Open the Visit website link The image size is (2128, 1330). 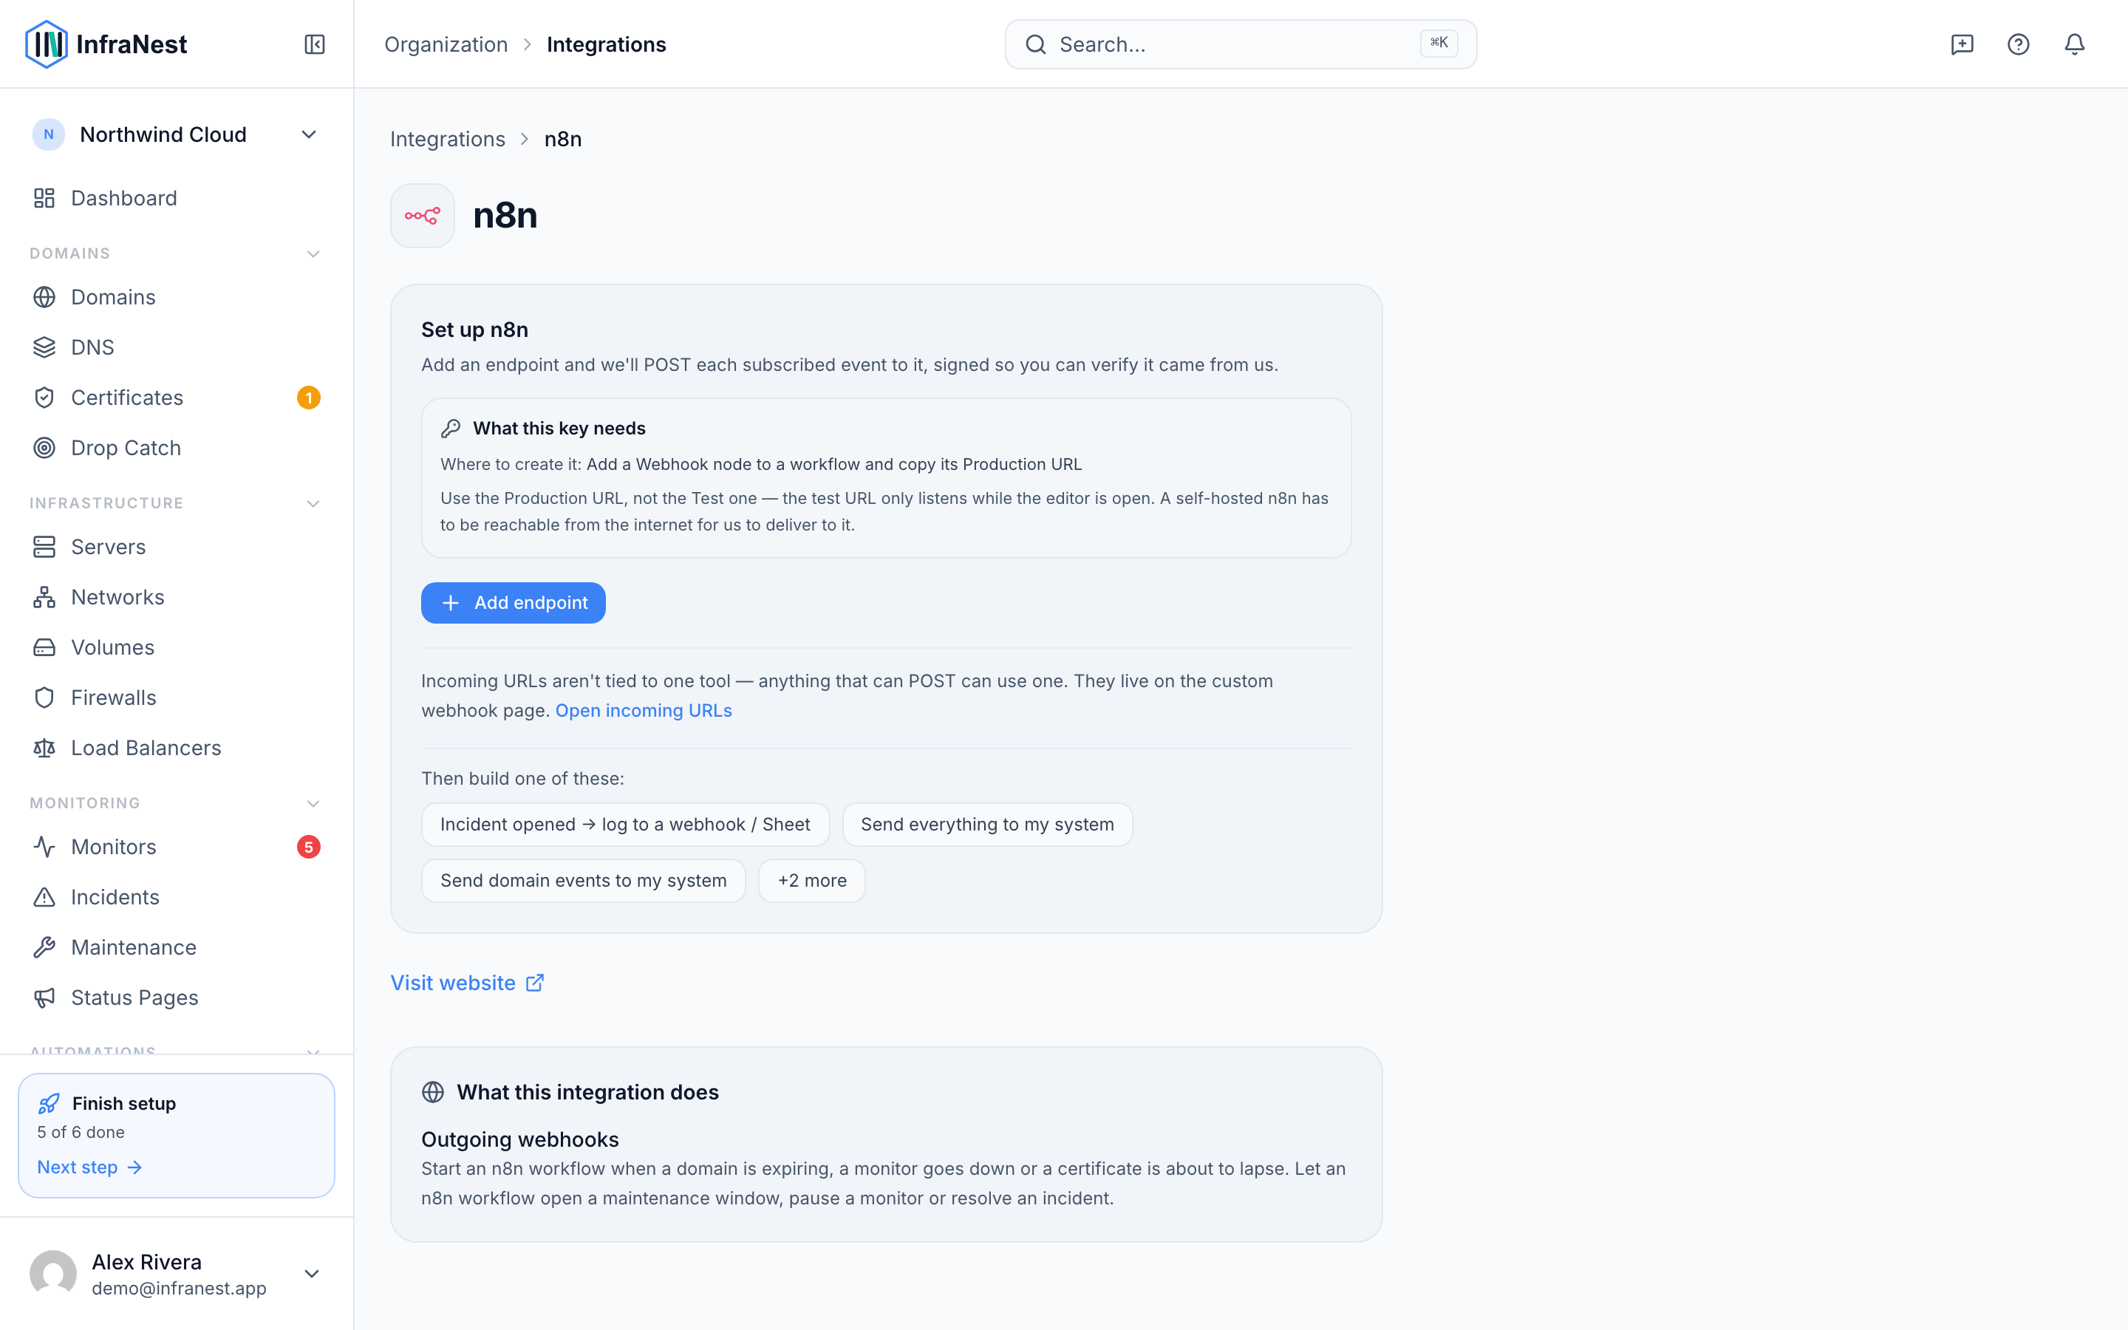point(467,983)
